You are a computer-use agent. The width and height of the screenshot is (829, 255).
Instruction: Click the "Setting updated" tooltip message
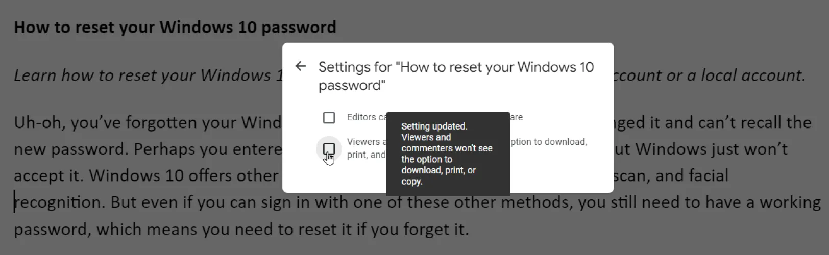(447, 154)
